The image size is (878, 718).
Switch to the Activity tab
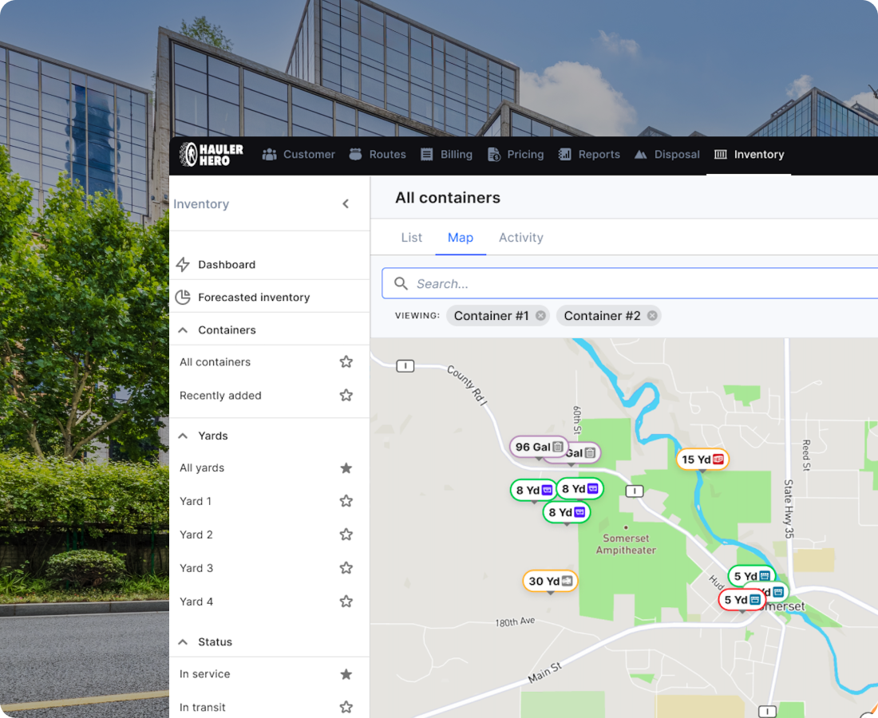520,237
